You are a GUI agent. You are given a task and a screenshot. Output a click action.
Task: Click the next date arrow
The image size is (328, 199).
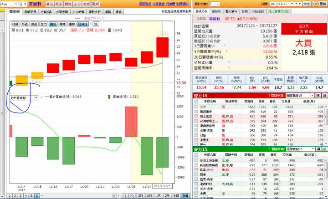coord(300,4)
